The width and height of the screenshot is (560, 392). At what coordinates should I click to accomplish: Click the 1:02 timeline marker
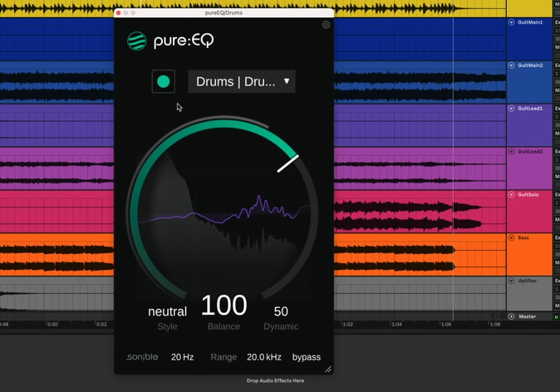(348, 324)
